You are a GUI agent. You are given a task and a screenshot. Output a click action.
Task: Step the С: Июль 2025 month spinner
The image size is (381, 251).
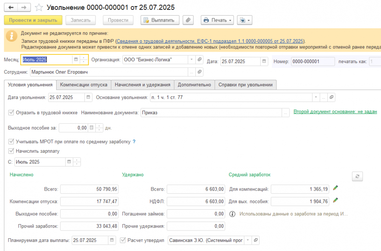[77, 162]
